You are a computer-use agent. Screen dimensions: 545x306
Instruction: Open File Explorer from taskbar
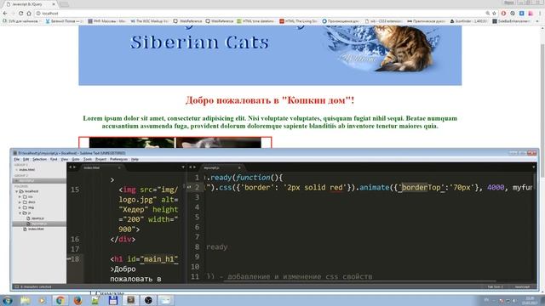(25, 300)
